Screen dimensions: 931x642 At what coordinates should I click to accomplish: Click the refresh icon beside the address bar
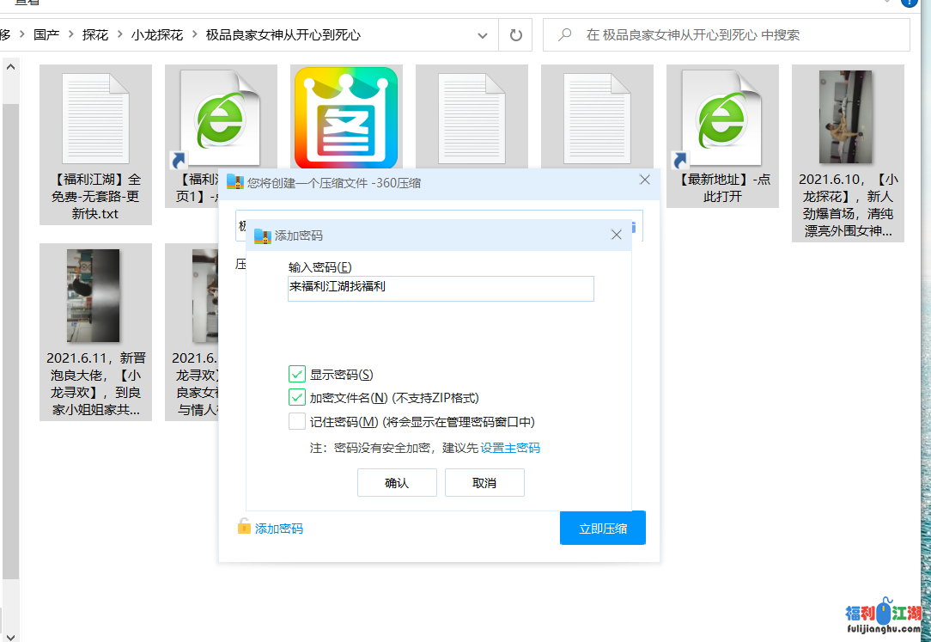click(515, 35)
